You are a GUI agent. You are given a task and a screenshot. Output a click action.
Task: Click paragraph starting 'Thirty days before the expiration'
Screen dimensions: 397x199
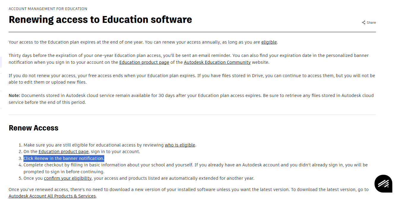(x=189, y=59)
